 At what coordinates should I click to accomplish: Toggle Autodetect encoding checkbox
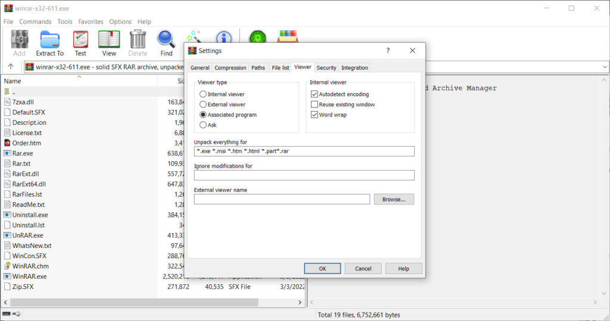tap(315, 94)
